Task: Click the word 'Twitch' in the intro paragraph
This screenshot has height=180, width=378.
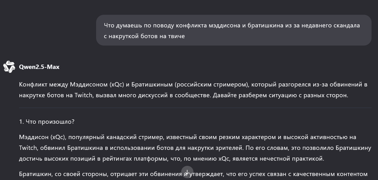Action: [x=83, y=95]
